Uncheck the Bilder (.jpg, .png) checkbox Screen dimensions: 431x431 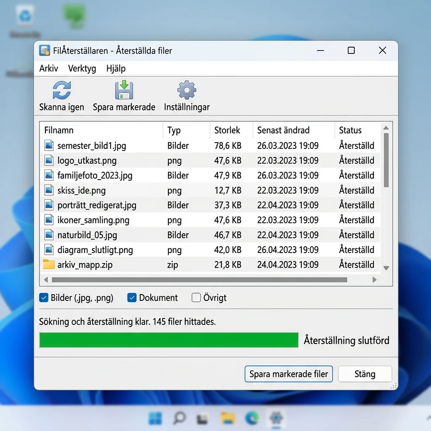point(44,298)
